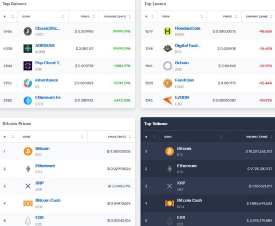Click the FoodCoin orange F icon
This screenshot has height=226, width=275.
coord(167,83)
